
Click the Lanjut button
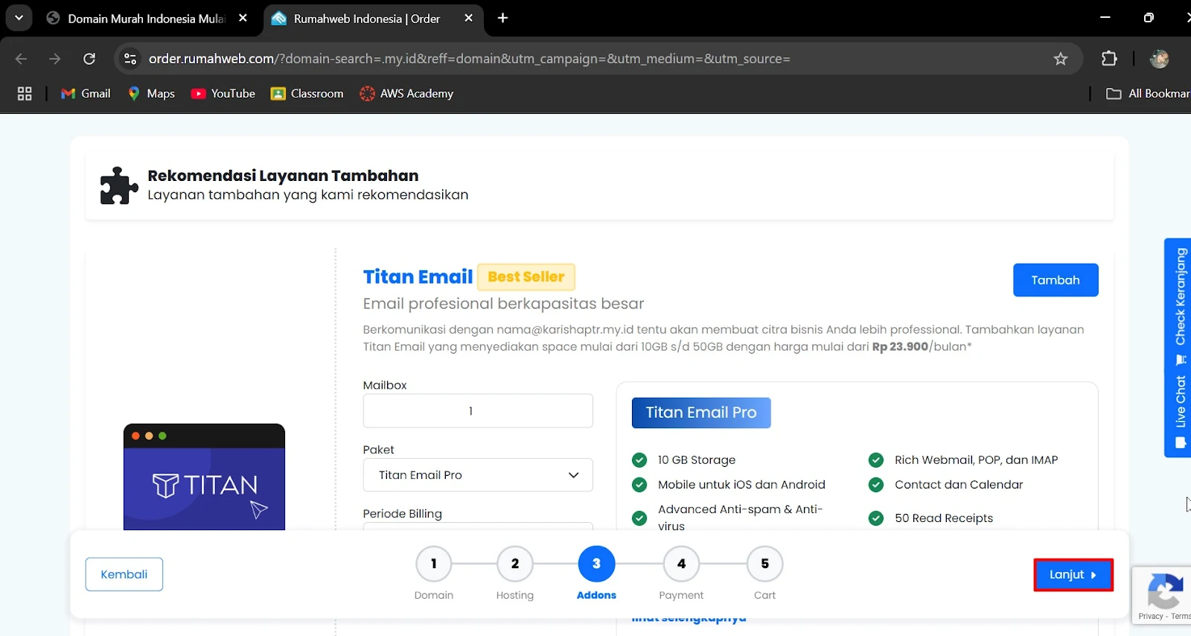[x=1073, y=575]
